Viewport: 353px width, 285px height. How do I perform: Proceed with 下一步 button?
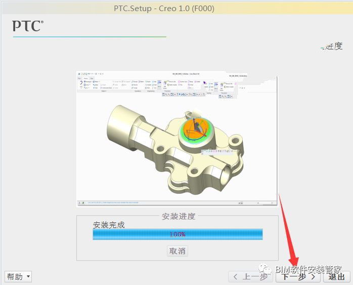click(298, 276)
